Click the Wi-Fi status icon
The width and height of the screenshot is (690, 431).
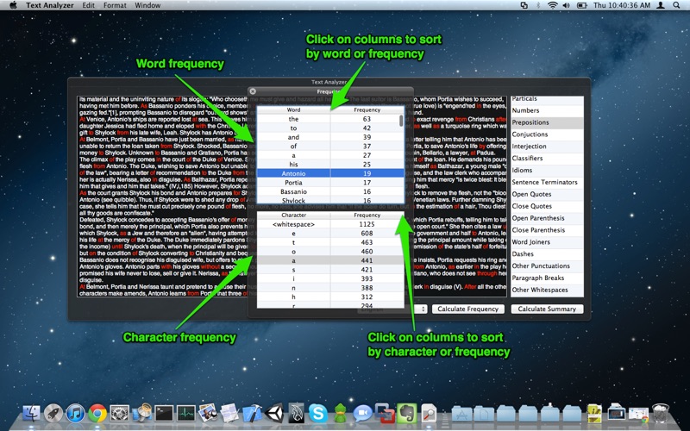[552, 5]
